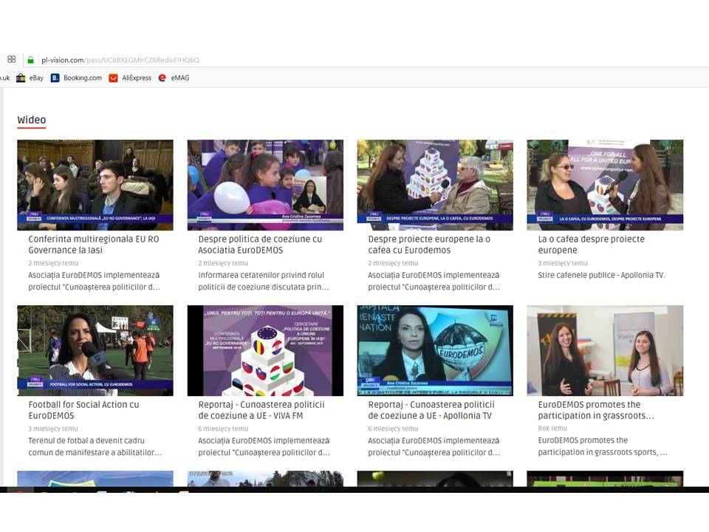Click '6 miesięcy temu' under VIVA FM reportaj
Screen dimensions: 709x532
click(223, 429)
